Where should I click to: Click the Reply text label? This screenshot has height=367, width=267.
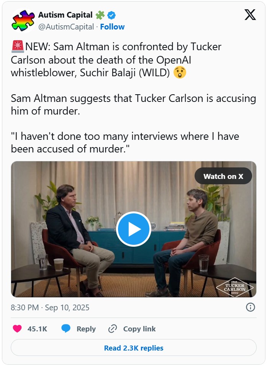[x=86, y=329]
